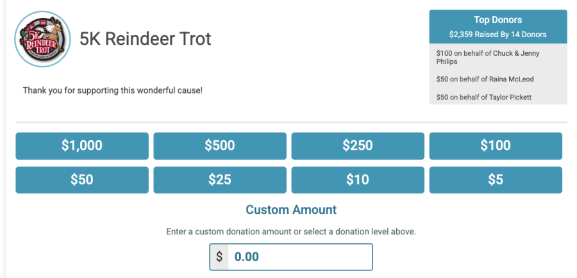This screenshot has height=278, width=577.
Task: Select the Raina McLeod donor entry
Action: click(x=485, y=79)
